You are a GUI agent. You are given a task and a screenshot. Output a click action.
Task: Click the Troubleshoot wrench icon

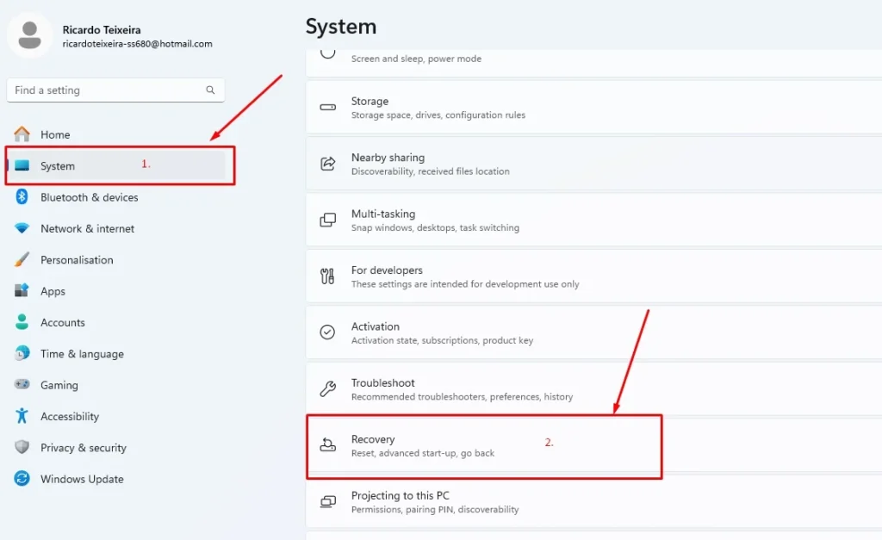tap(327, 389)
